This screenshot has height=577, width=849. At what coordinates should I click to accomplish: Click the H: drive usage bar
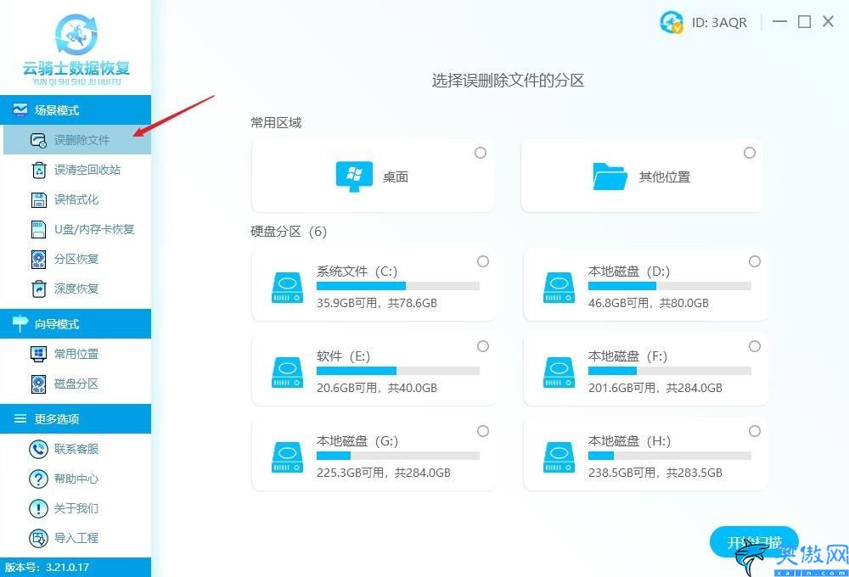click(x=670, y=457)
